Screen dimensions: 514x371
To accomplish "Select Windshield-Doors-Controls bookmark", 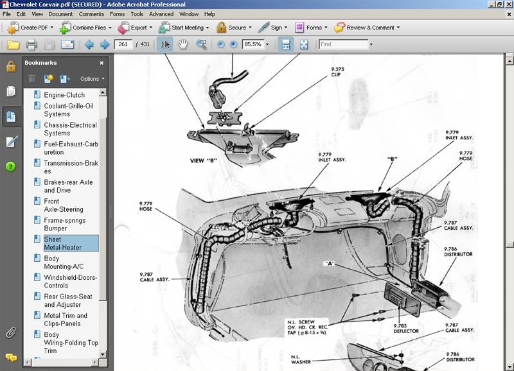I will coord(71,281).
